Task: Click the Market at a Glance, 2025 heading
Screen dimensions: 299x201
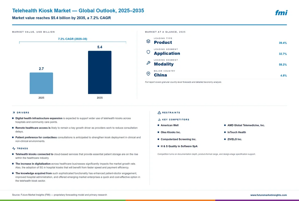Action: [165, 32]
